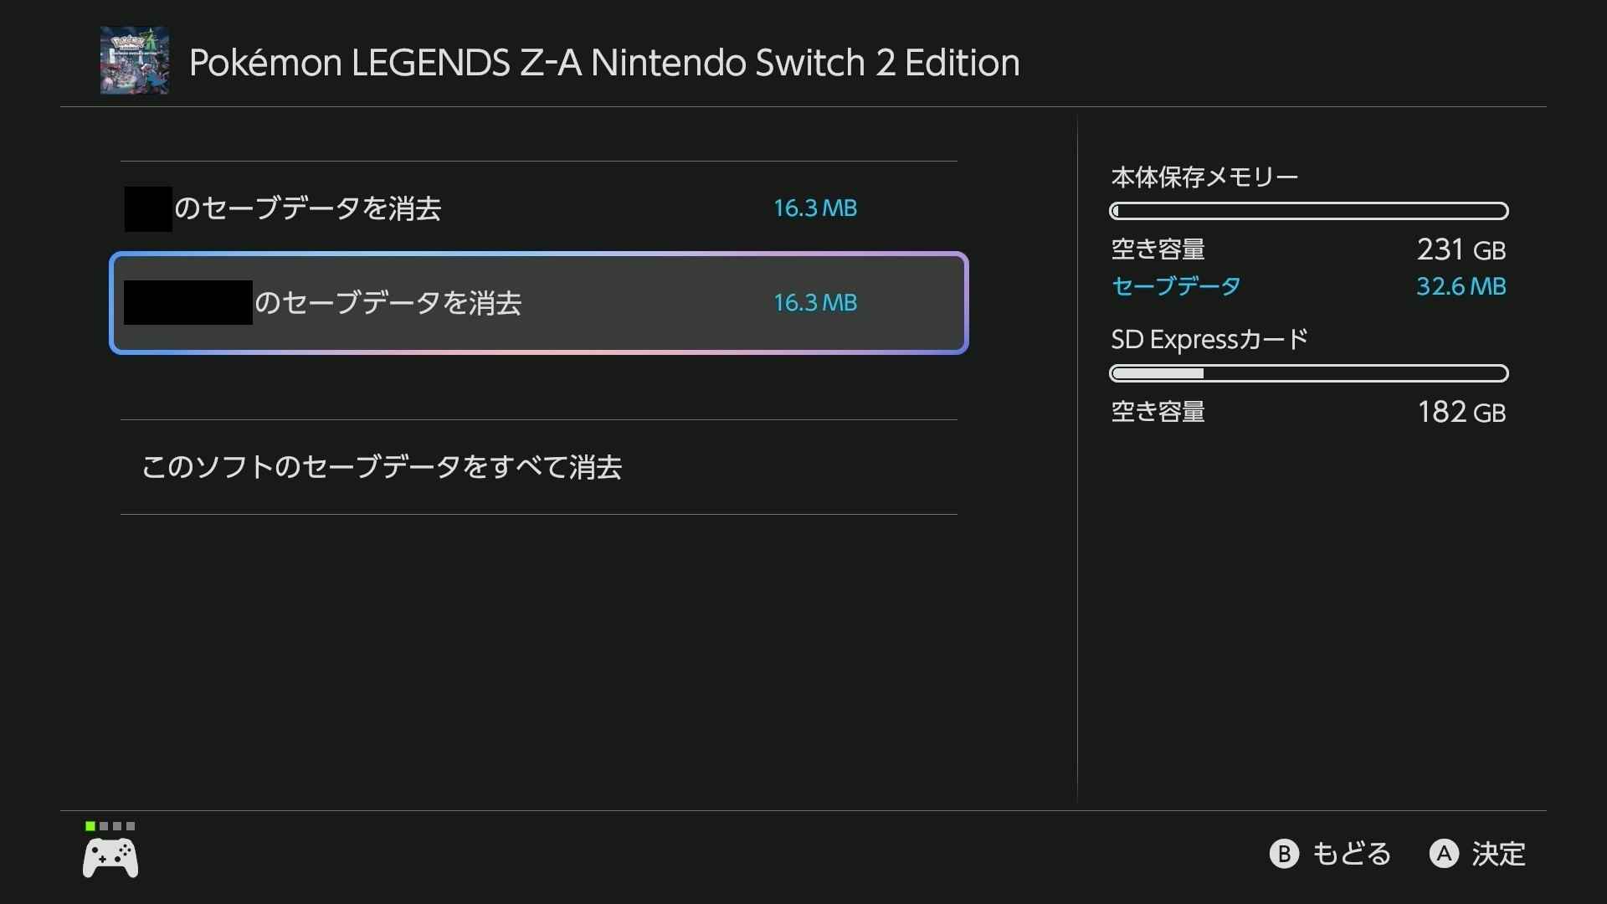Click the SD Expressカード heading
1607x904 pixels.
[1209, 340]
